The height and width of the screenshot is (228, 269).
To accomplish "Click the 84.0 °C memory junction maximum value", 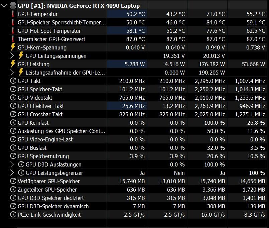I will click(216, 22).
